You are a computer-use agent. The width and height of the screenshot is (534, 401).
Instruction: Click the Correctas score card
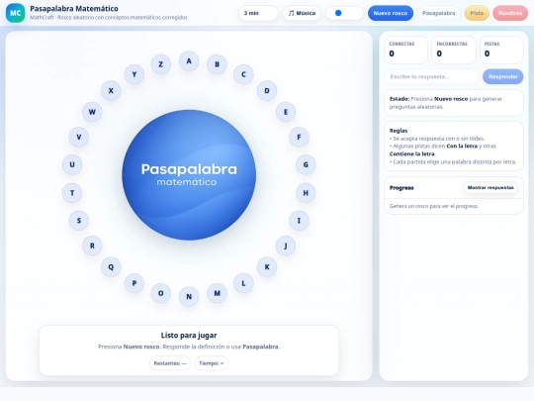[x=405, y=50]
